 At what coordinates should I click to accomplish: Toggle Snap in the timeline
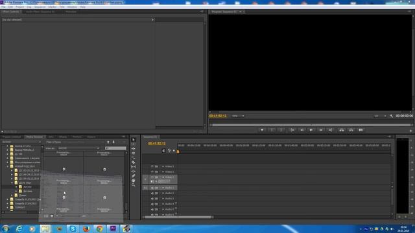point(163,151)
